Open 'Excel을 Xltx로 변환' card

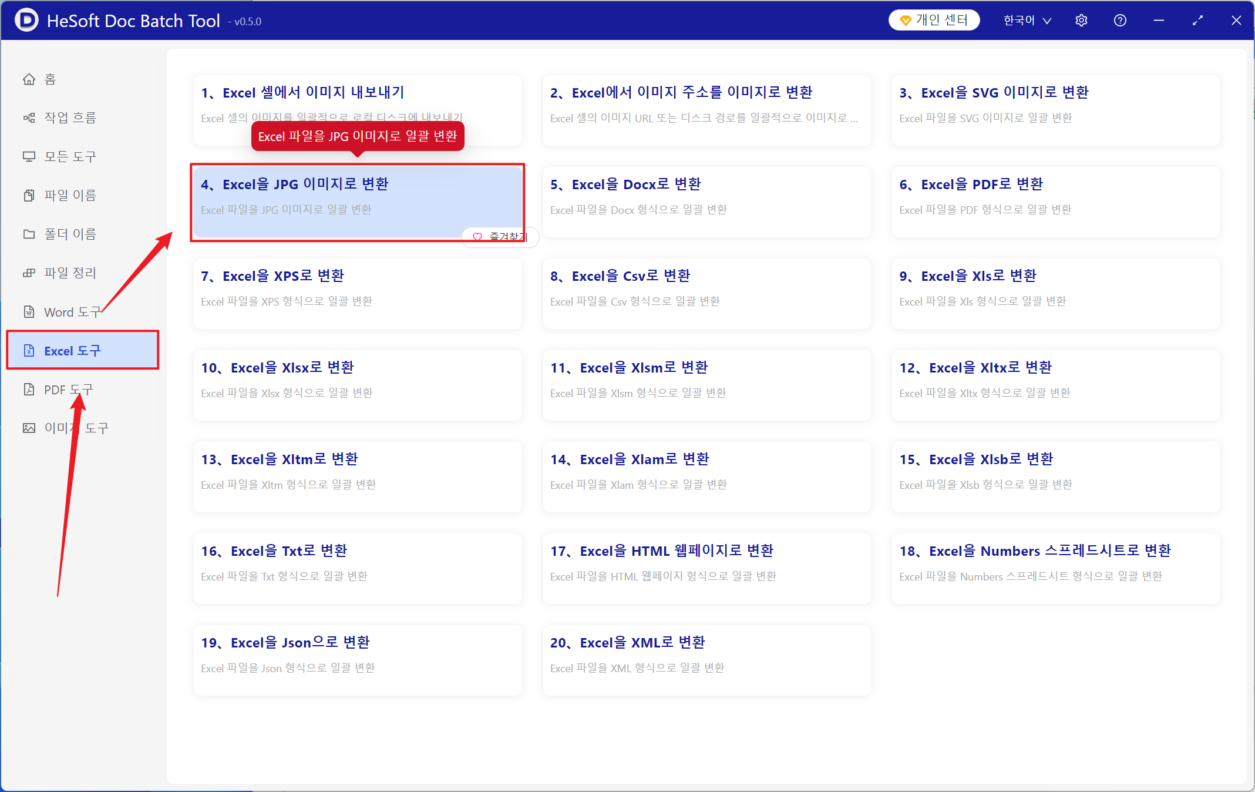pos(1056,385)
